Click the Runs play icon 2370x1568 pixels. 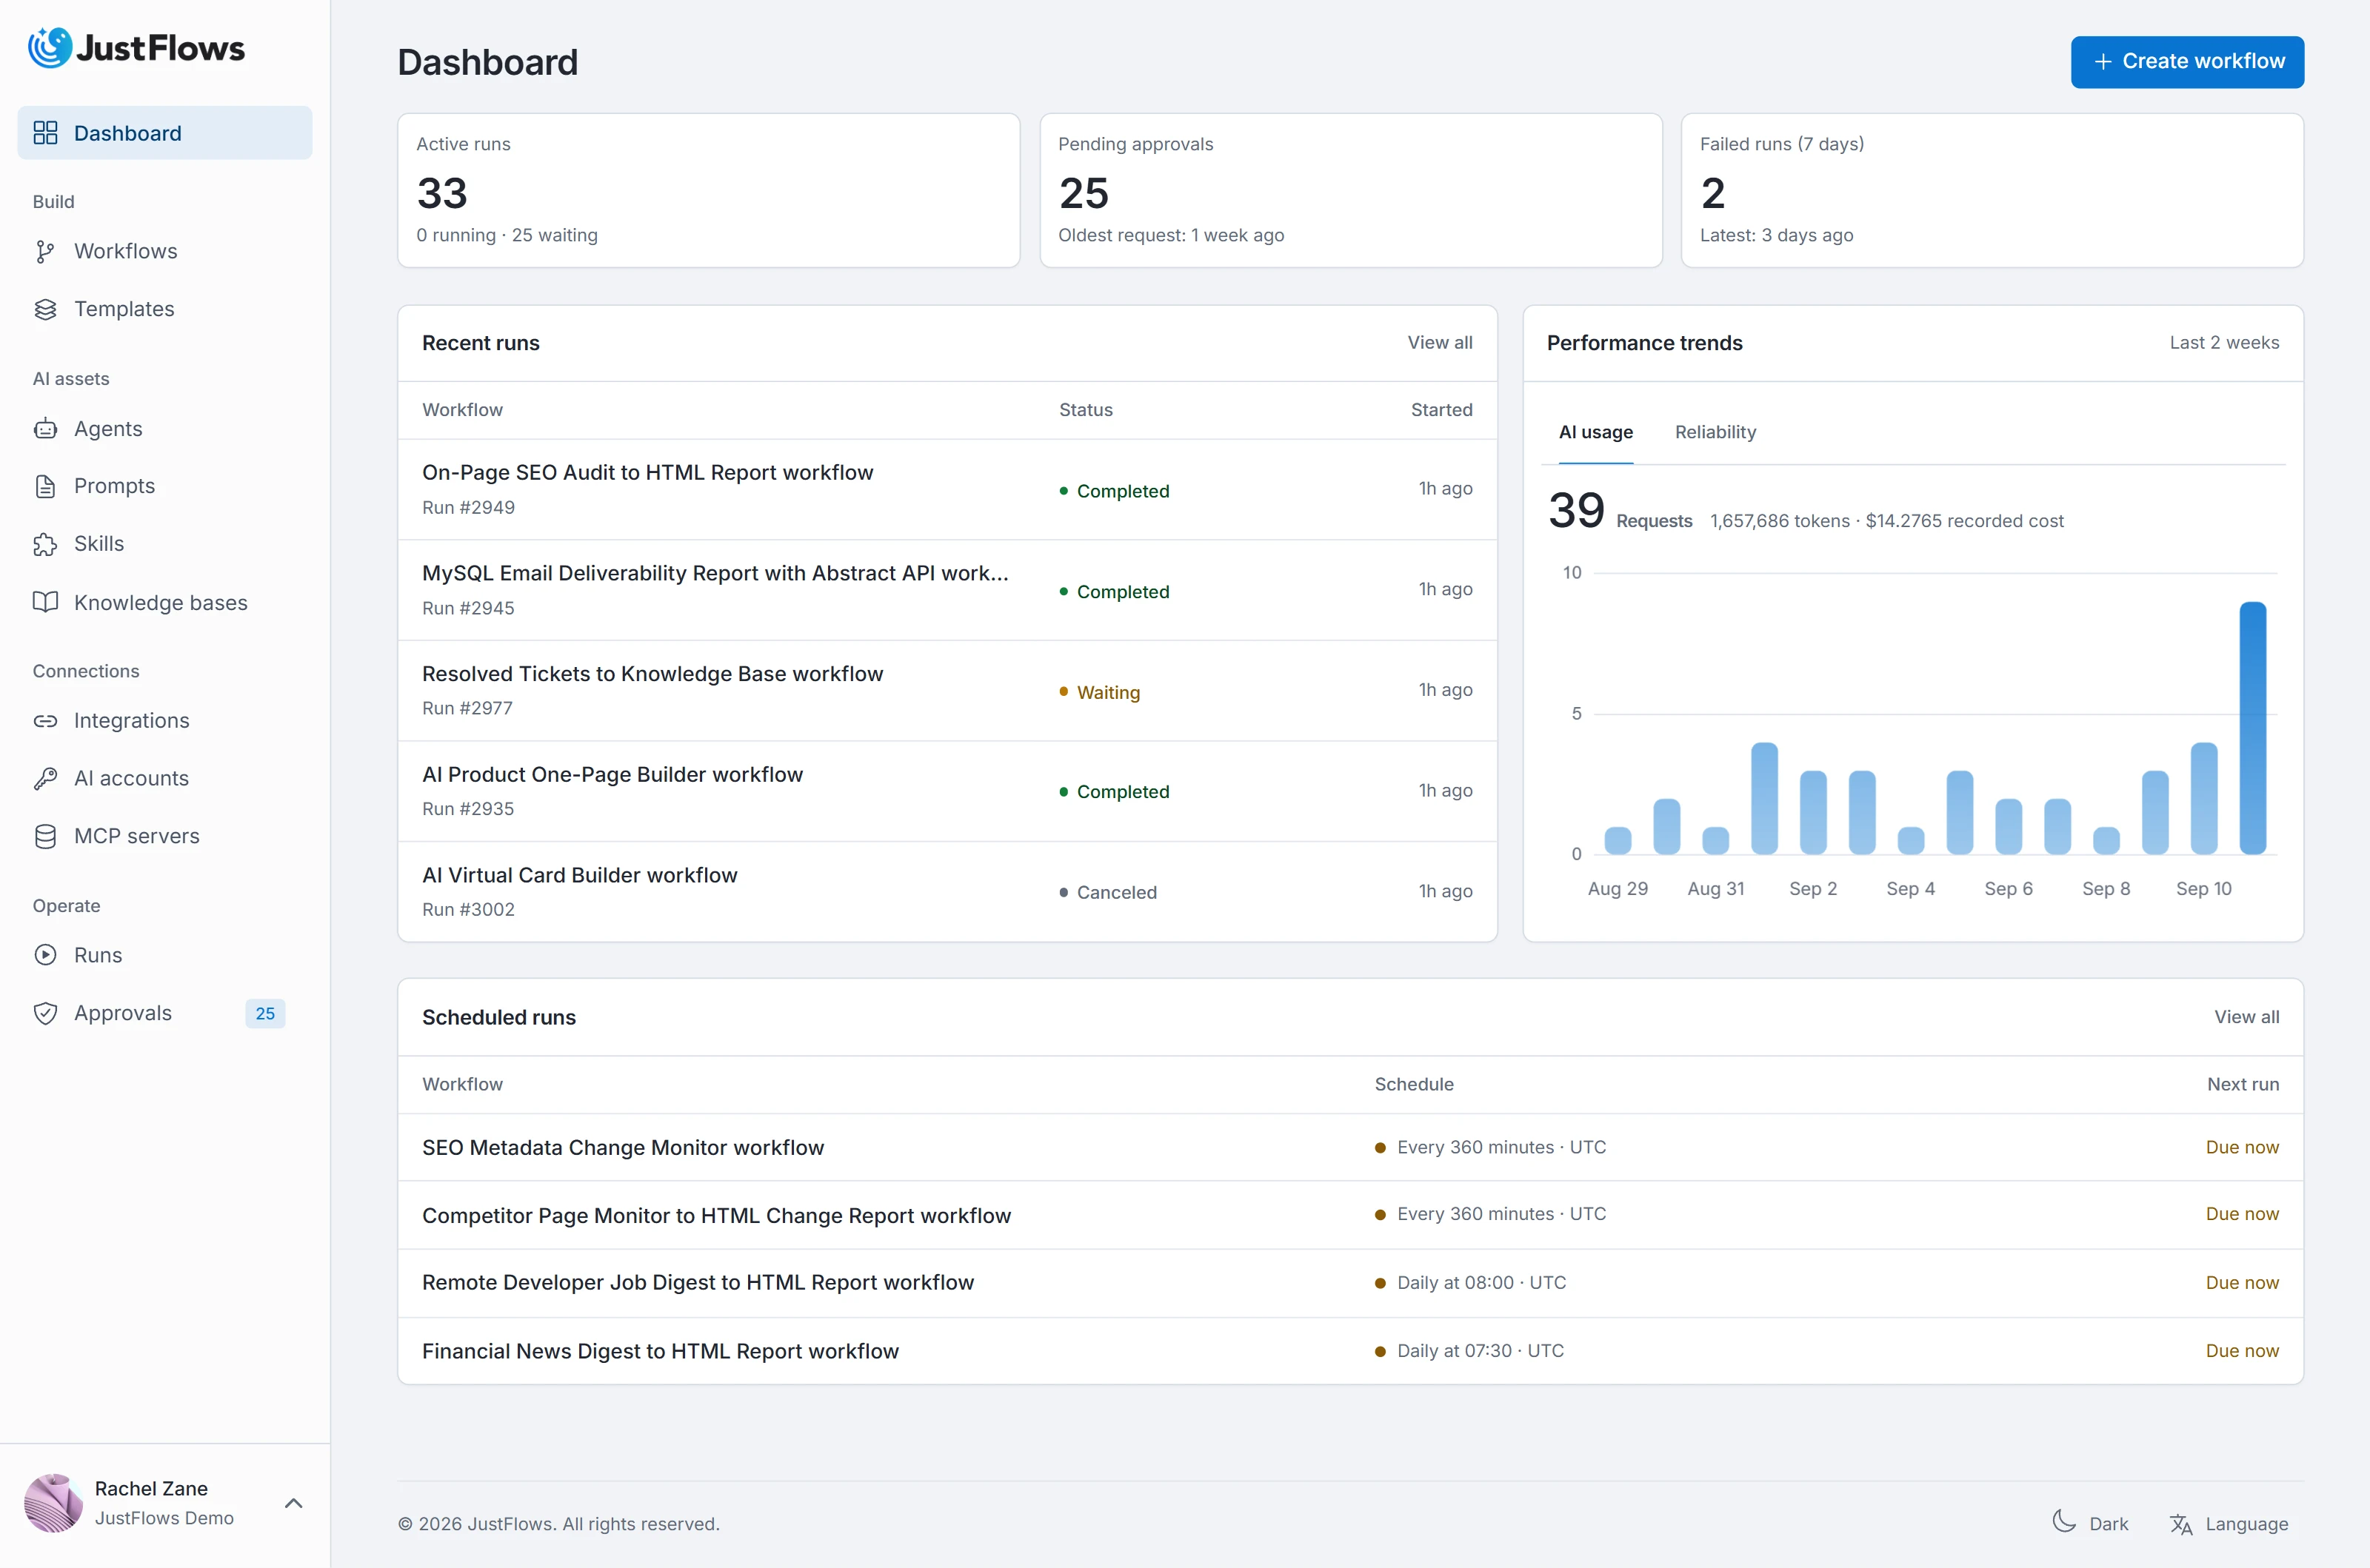click(x=45, y=955)
